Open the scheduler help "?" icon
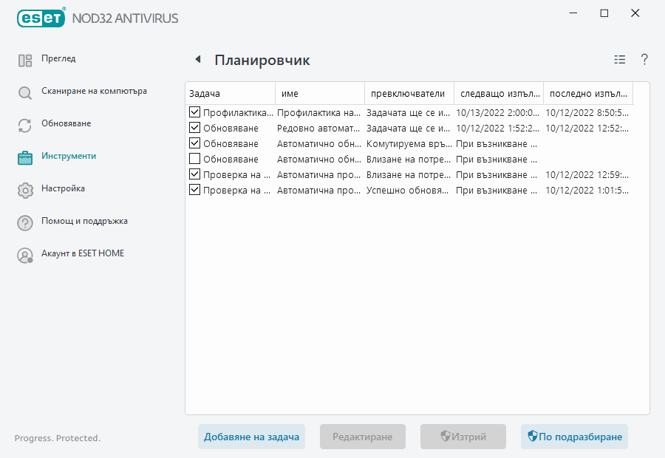Screen dimensions: 665x458 pyautogui.click(x=644, y=60)
